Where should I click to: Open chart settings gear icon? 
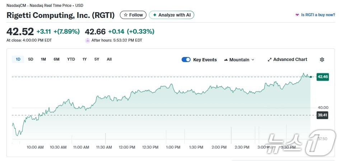[x=322, y=60]
